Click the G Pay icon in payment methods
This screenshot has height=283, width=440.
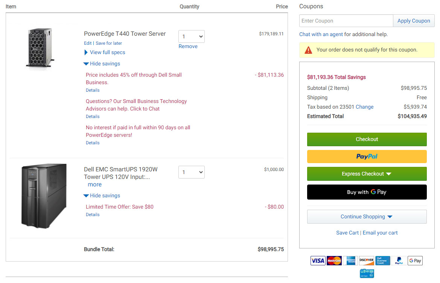click(415, 260)
